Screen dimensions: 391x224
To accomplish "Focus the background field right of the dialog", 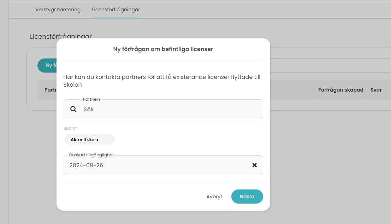I will 330,66.
